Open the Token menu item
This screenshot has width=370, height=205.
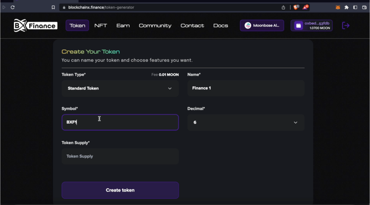coord(77,25)
